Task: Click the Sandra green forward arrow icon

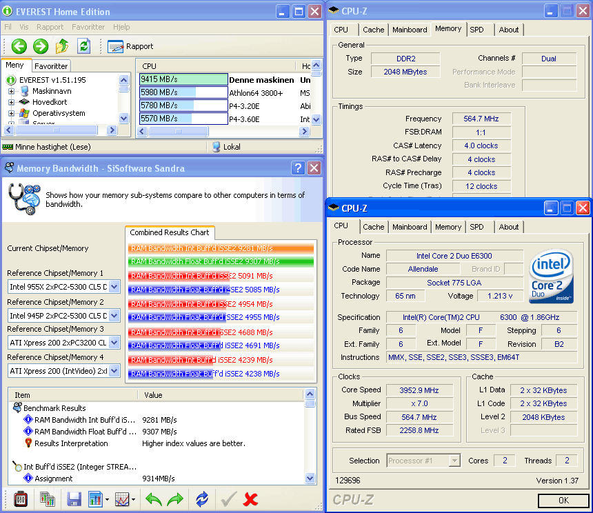Action: (x=174, y=499)
